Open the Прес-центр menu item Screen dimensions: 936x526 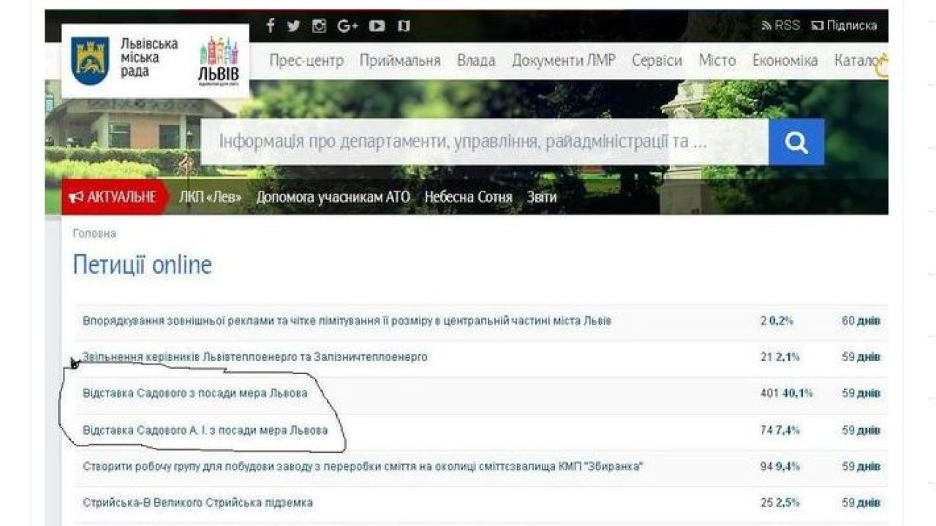point(306,61)
